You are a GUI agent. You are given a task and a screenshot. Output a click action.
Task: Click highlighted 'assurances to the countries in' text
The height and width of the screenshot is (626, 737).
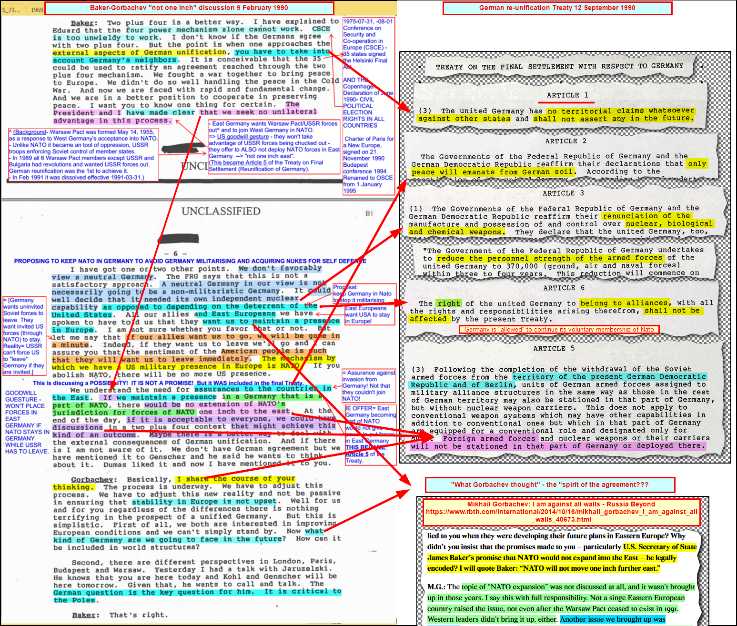tap(263, 388)
